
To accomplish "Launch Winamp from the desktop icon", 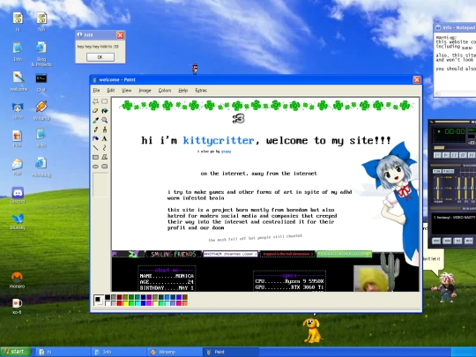I will [41, 110].
